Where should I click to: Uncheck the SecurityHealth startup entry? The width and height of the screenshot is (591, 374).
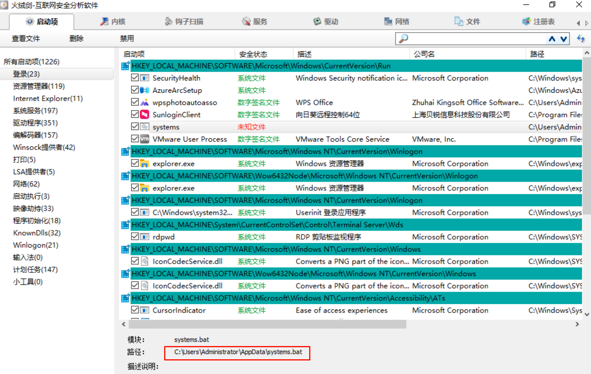click(135, 78)
